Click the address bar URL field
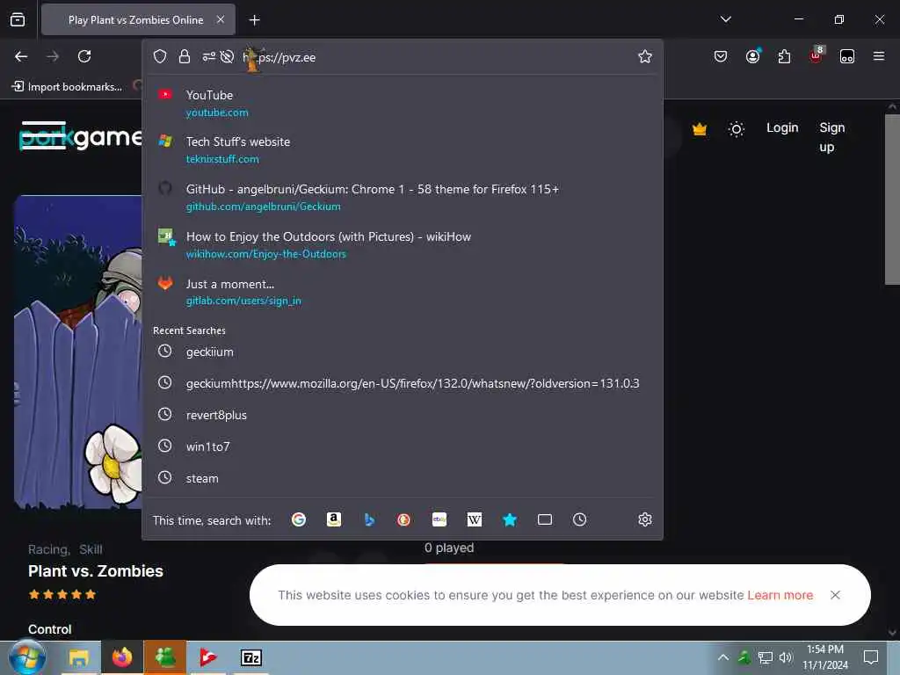This screenshot has height=675, width=900. pyautogui.click(x=436, y=57)
